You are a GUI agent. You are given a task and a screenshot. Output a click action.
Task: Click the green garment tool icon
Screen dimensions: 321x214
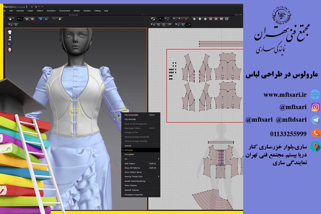27,19
